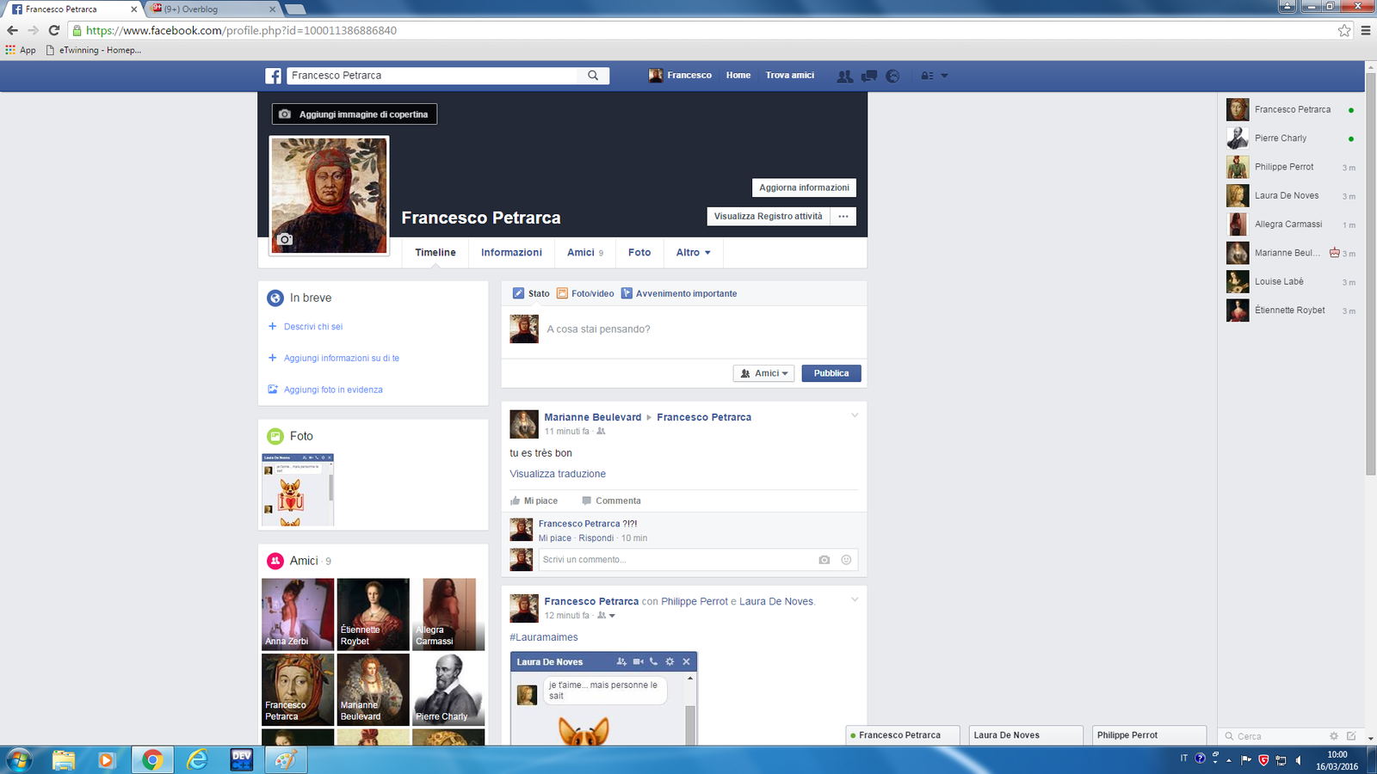Click the #Lauramaimes hashtag
The height and width of the screenshot is (774, 1377).
544,637
